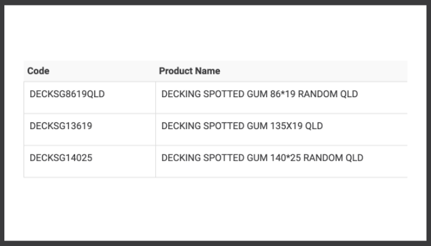Viewport: 431px width, 246px height.
Task: Select the DECKSG8619QLD code cell
Action: coord(90,97)
